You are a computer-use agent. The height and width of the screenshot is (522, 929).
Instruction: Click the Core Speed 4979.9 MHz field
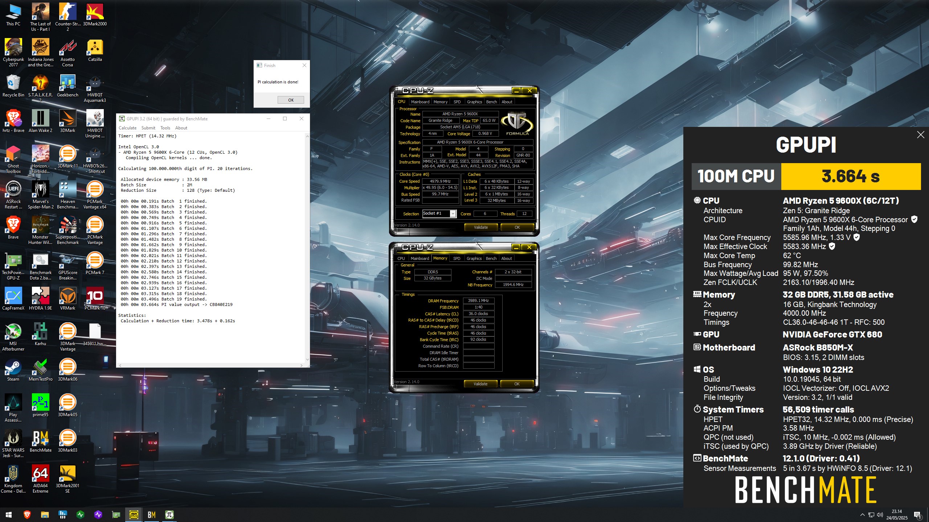(440, 181)
